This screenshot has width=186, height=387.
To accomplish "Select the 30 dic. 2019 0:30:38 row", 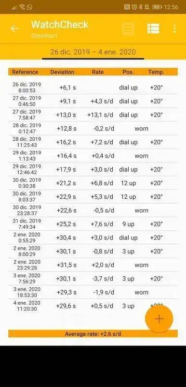I will click(93, 183).
